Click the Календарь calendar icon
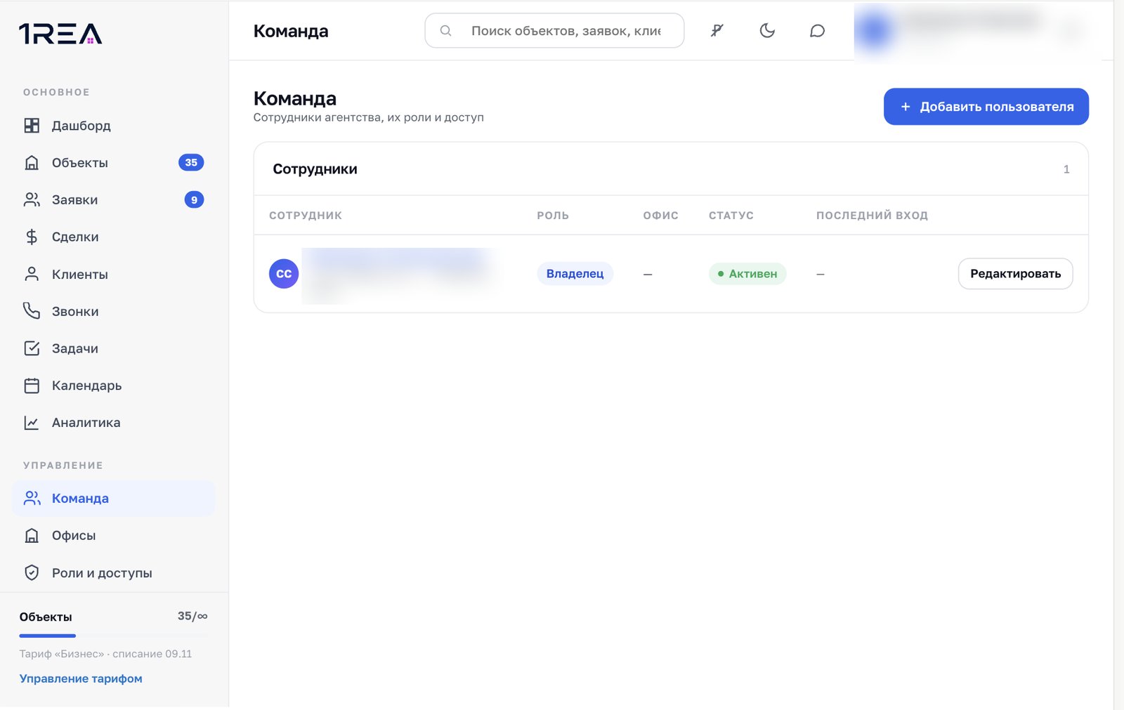This screenshot has height=710, width=1124. [32, 386]
